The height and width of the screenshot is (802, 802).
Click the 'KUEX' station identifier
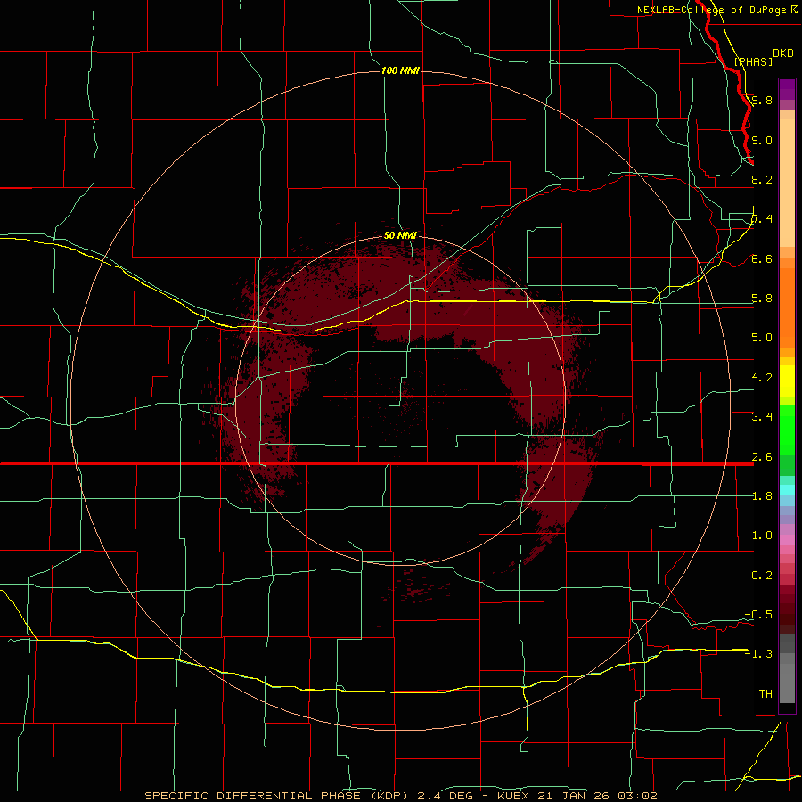(513, 796)
